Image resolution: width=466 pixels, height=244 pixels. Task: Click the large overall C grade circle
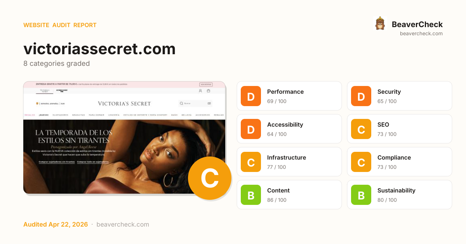[x=210, y=178]
